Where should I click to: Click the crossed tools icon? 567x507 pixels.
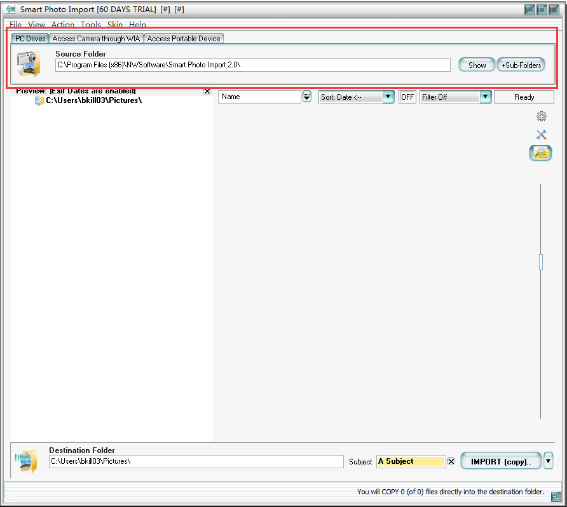point(542,135)
